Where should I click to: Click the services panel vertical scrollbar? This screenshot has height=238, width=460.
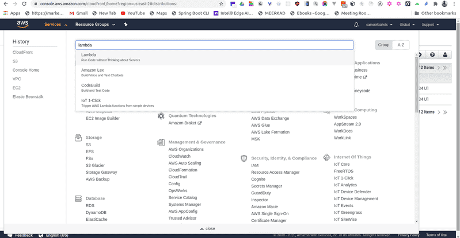(416, 85)
